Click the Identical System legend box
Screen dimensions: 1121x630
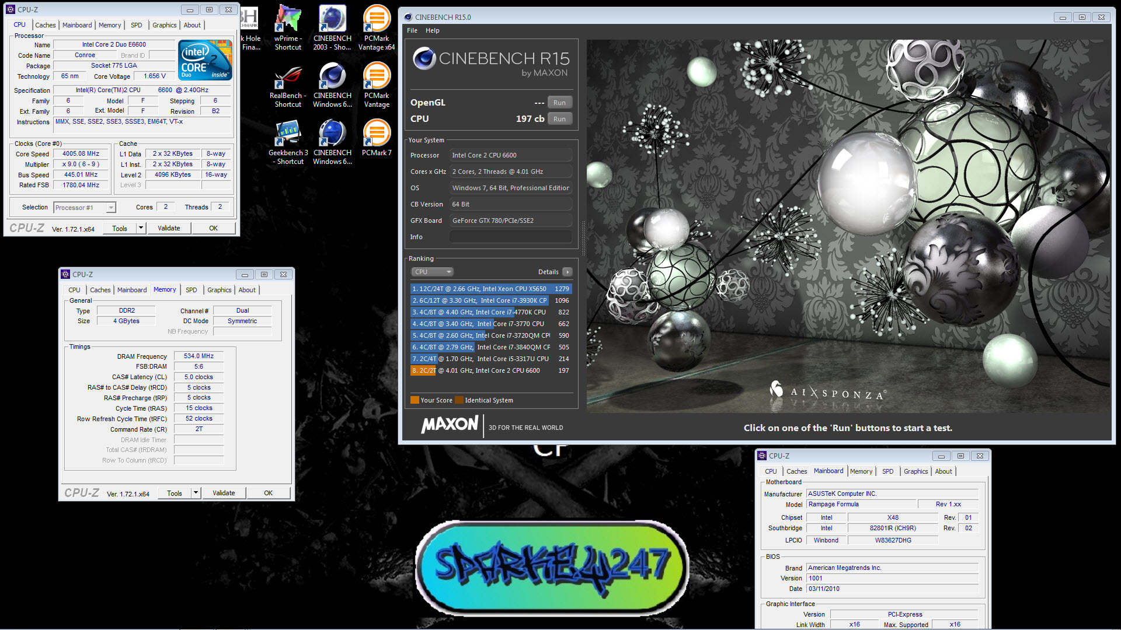pyautogui.click(x=459, y=400)
